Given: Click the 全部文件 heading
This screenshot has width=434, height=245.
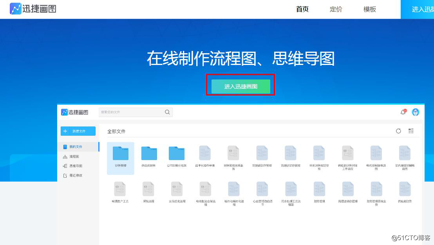Looking at the screenshot, I should pyautogui.click(x=116, y=132).
